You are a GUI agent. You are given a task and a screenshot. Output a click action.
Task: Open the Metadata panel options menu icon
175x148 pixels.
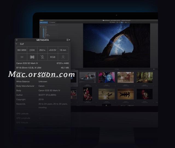68,40
